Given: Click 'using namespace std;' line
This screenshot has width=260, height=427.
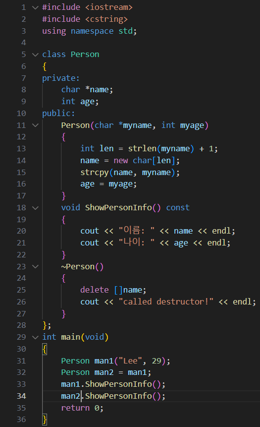Looking at the screenshot, I should pyautogui.click(x=90, y=31).
